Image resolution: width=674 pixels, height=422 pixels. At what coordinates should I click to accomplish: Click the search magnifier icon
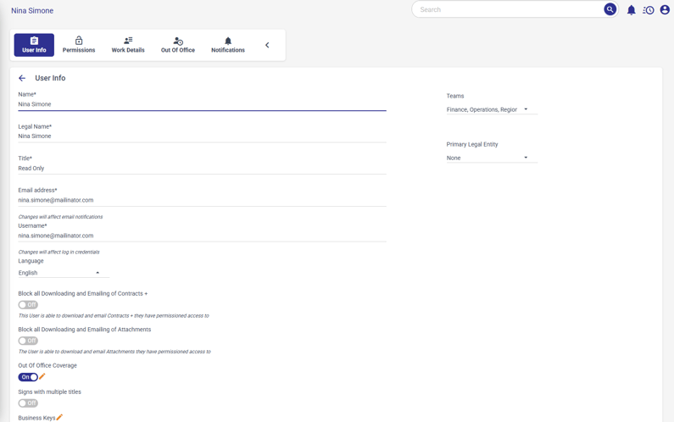point(610,9)
